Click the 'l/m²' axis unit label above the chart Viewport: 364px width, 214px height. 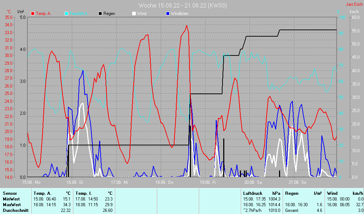[x=20, y=11]
